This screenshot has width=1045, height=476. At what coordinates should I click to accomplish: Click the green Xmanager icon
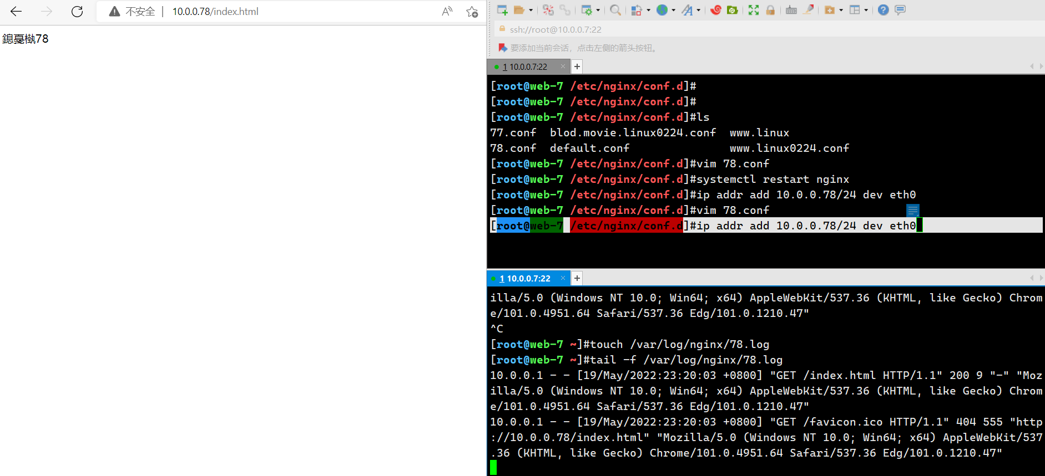(733, 10)
